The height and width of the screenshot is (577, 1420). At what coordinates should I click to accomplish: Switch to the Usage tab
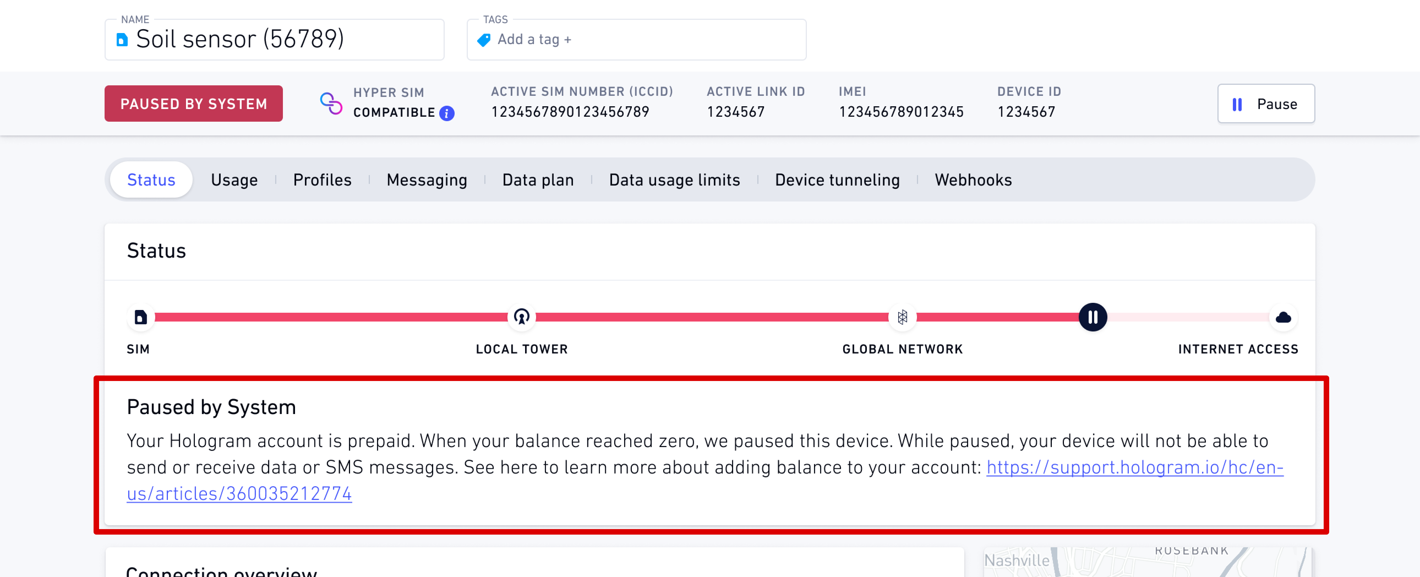pyautogui.click(x=234, y=179)
